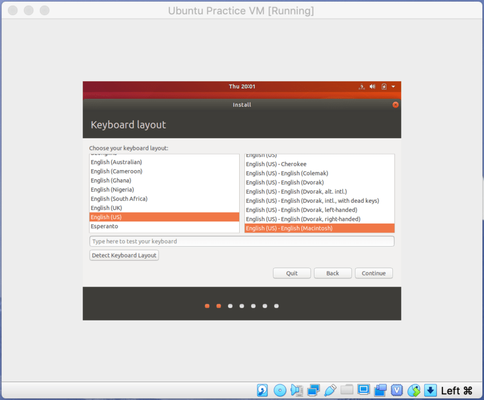Choose Dvorak, intl., with dead keys variant
This screenshot has width=484, height=400.
pos(319,201)
